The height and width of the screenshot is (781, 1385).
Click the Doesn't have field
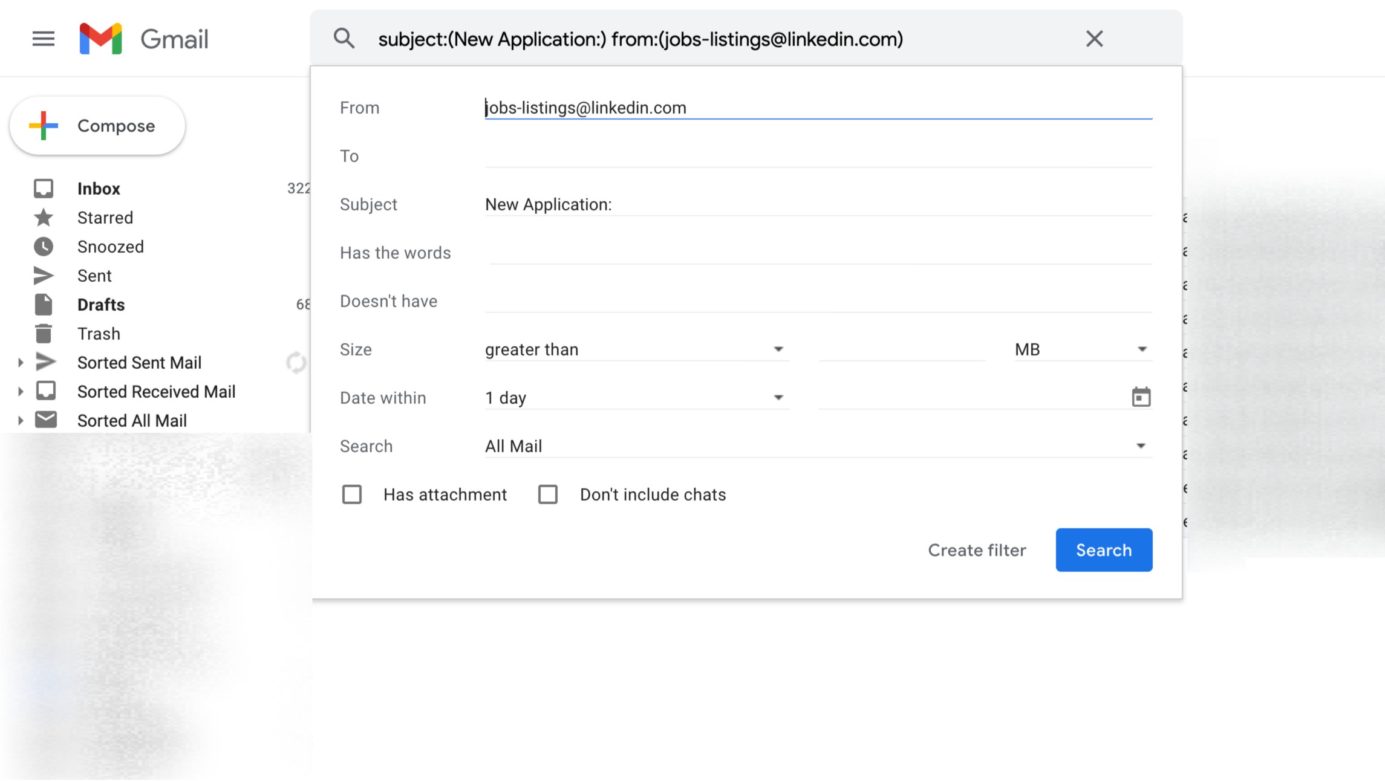(x=818, y=301)
